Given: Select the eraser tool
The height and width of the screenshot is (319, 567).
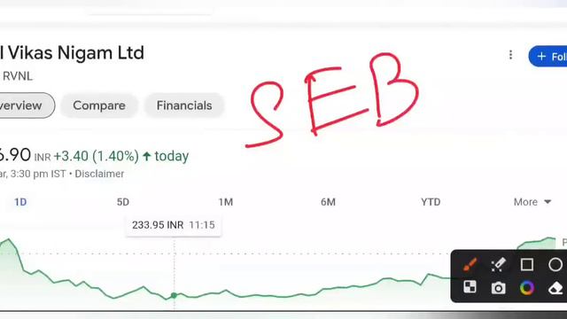Looking at the screenshot, I should 555,288.
